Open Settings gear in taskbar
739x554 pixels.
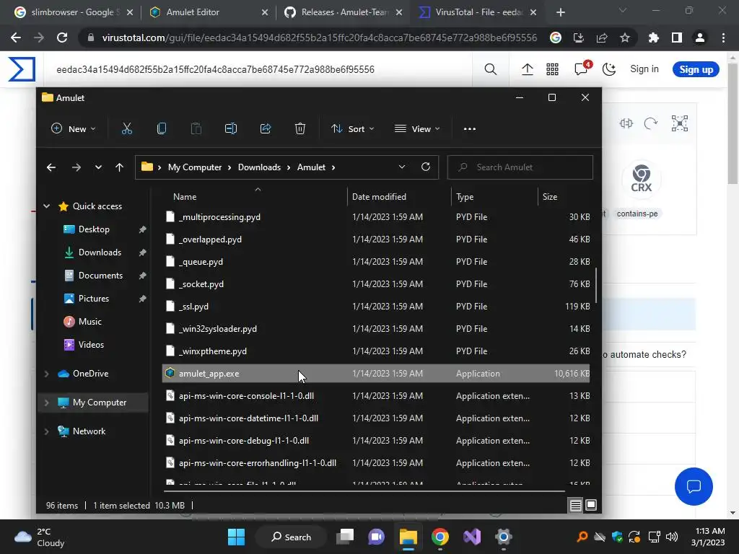tap(503, 537)
